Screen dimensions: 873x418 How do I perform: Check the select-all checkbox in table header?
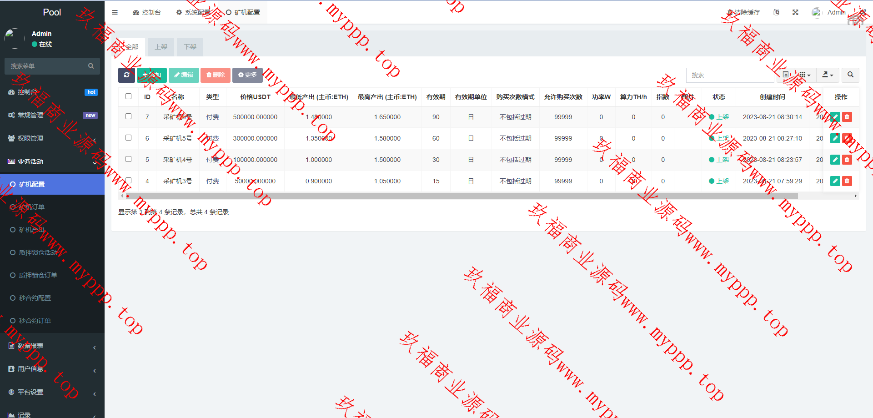[x=128, y=96]
